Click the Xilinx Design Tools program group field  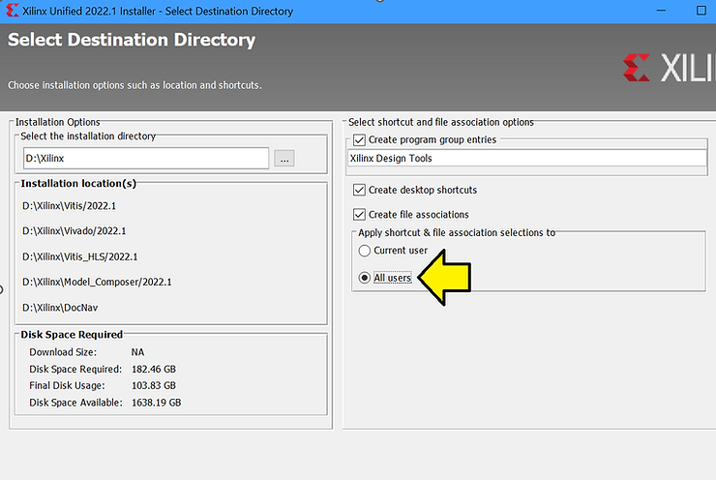point(527,159)
